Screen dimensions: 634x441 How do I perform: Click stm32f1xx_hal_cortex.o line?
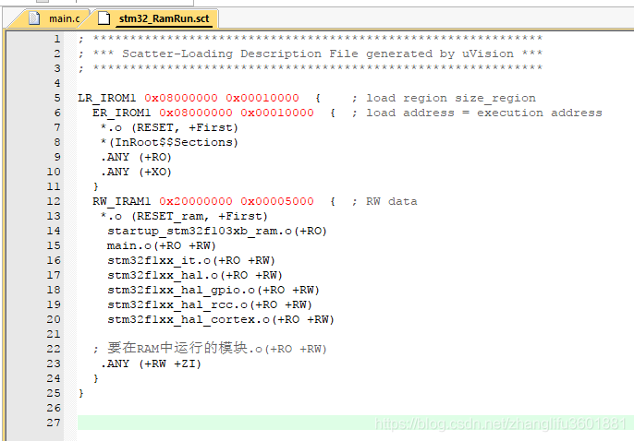click(x=221, y=319)
